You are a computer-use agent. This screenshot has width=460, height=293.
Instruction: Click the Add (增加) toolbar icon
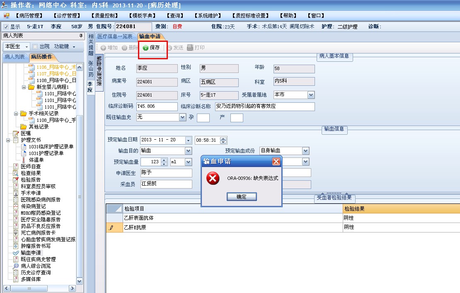103,48
